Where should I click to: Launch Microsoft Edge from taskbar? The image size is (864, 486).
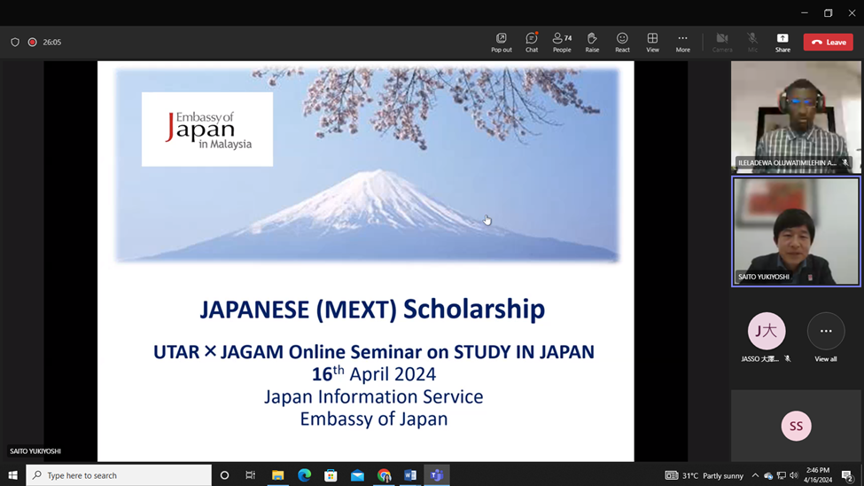304,475
